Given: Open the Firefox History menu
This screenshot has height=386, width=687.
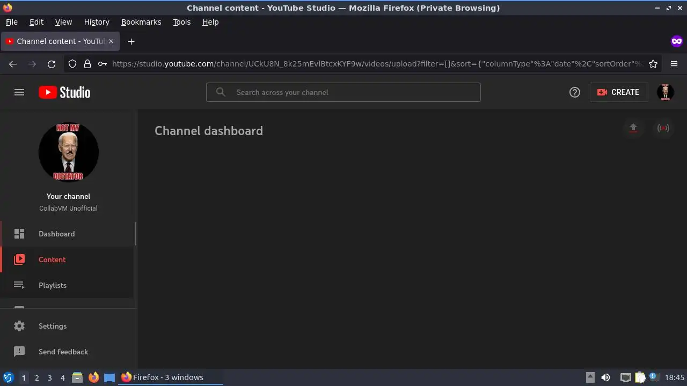Looking at the screenshot, I should 97,22.
